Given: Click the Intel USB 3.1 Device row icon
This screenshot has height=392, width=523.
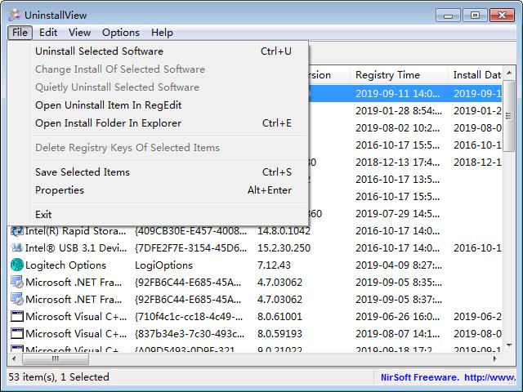Looking at the screenshot, I should click(16, 248).
